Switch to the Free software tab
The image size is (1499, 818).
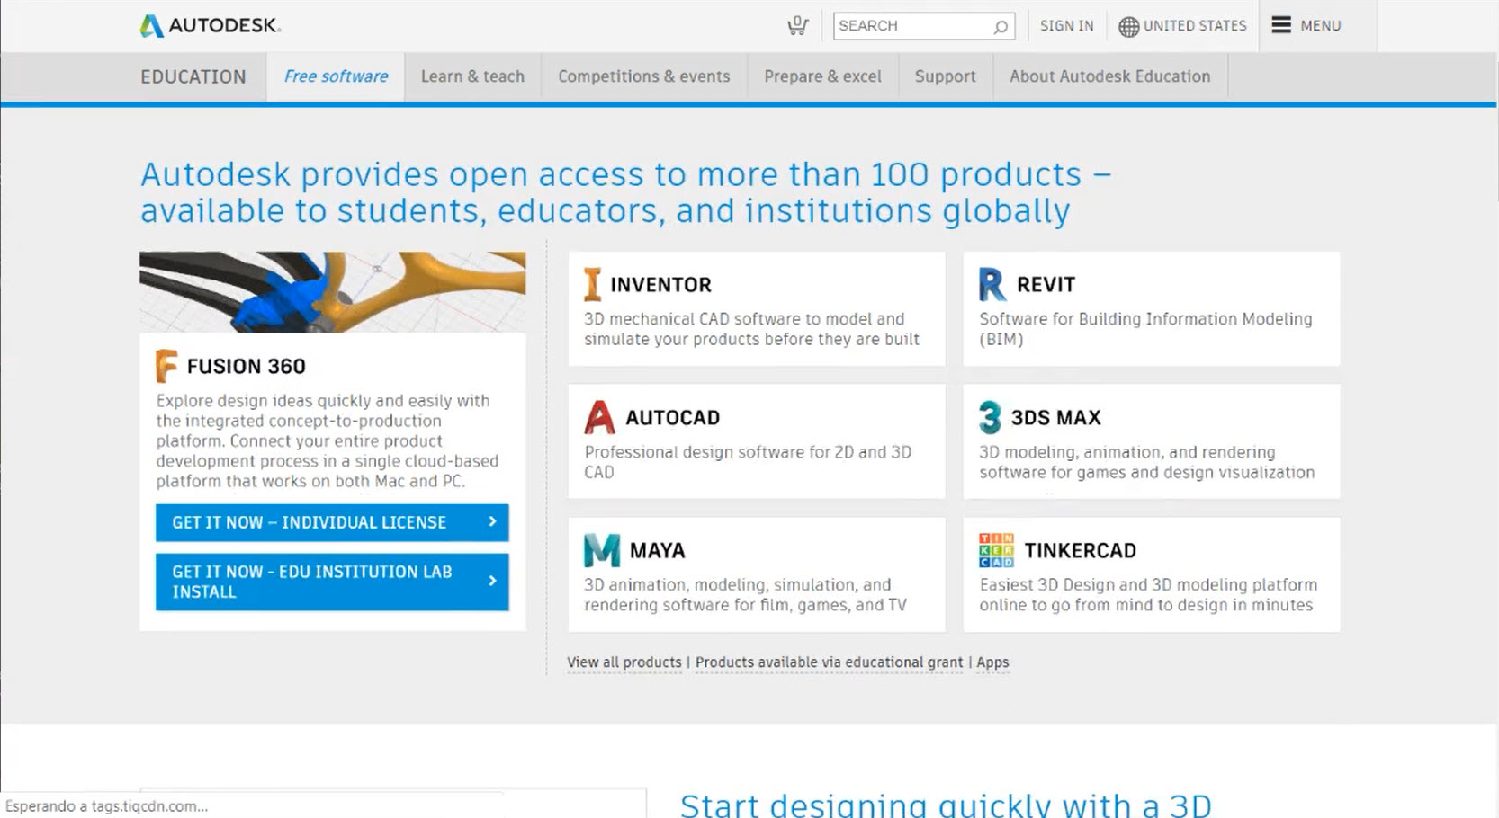(x=336, y=76)
